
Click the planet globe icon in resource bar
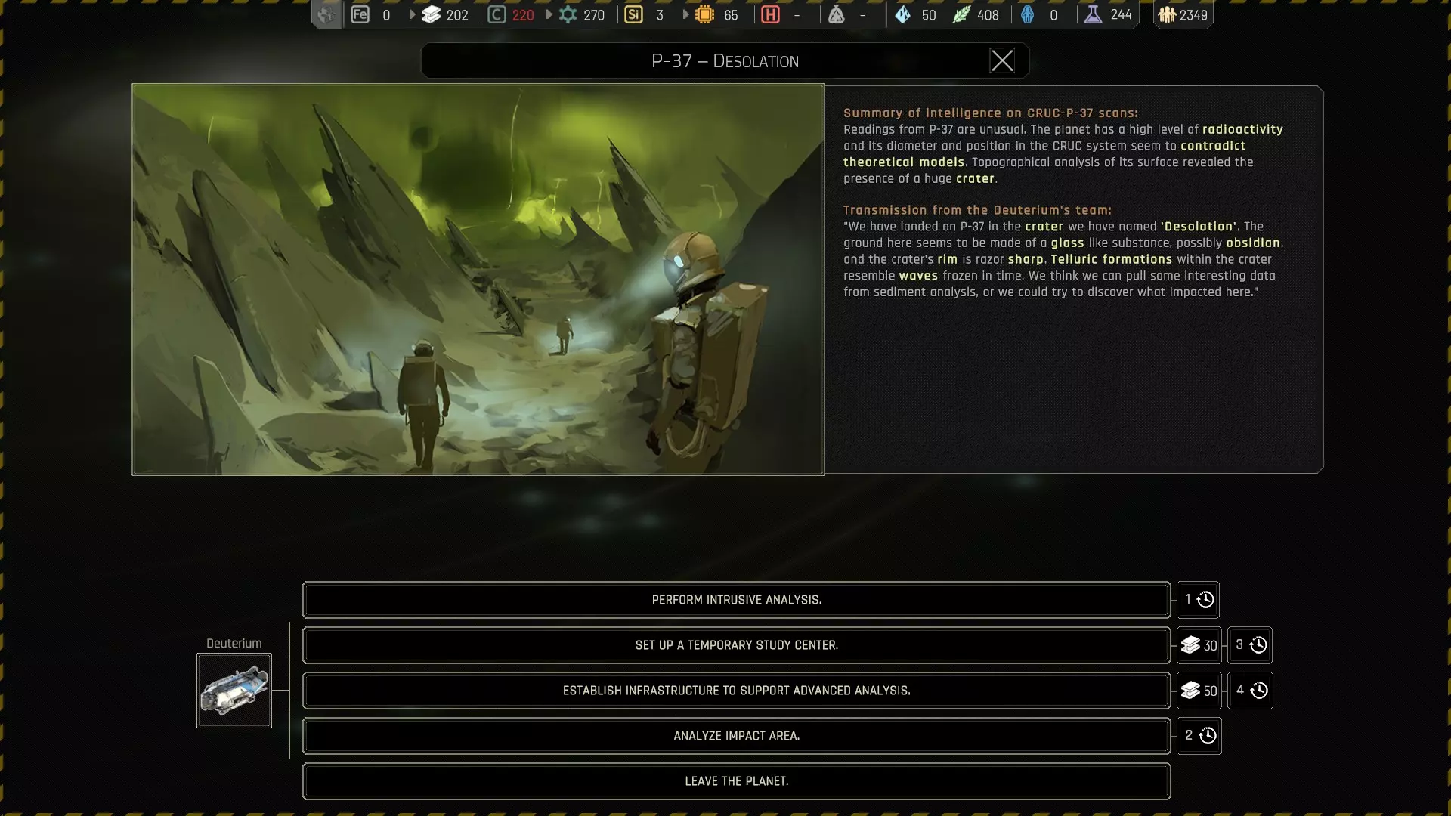pyautogui.click(x=326, y=14)
